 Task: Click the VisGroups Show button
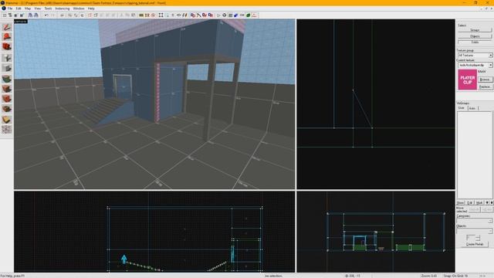[x=461, y=202]
